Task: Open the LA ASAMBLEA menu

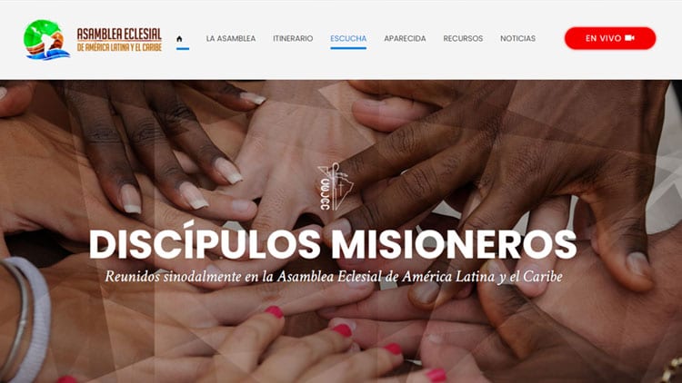Action: (x=231, y=38)
